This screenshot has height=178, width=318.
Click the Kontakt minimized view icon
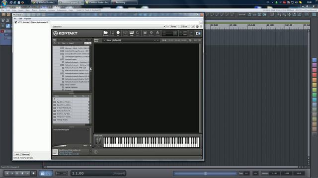(x=191, y=33)
